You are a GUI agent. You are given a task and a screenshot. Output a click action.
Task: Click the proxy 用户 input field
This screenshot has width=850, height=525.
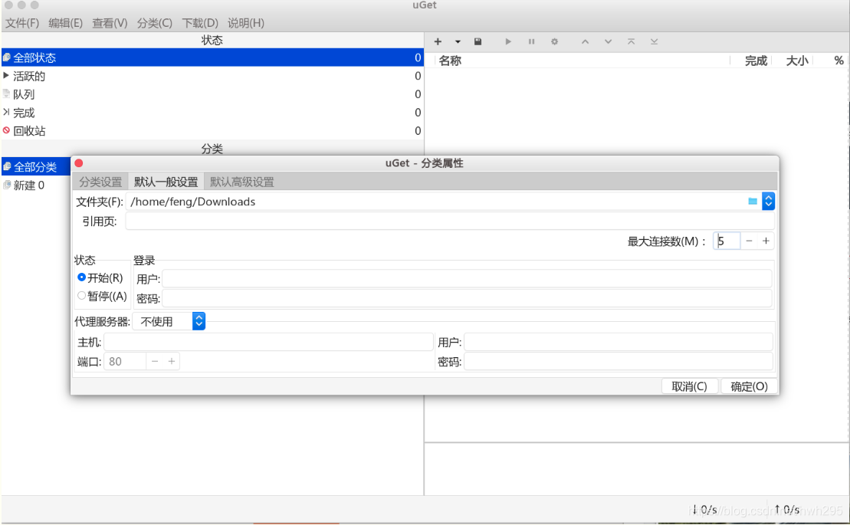click(619, 342)
